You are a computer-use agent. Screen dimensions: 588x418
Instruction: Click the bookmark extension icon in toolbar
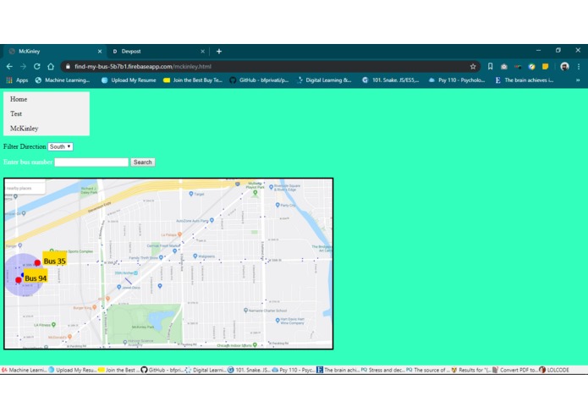pos(490,66)
